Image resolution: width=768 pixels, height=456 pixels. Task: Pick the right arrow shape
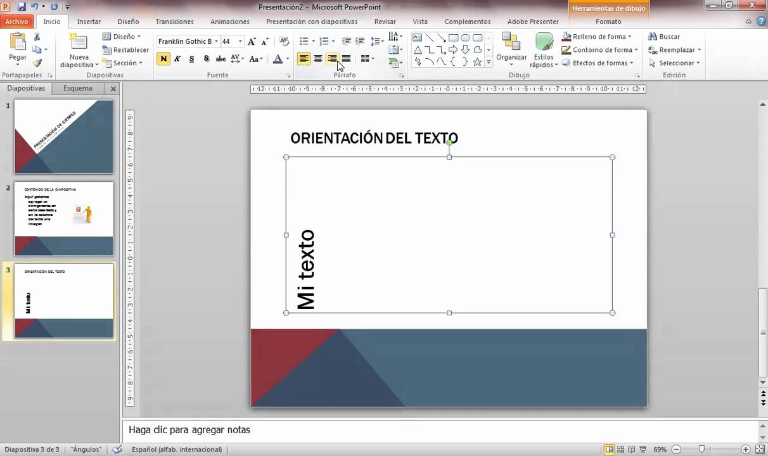pos(453,49)
